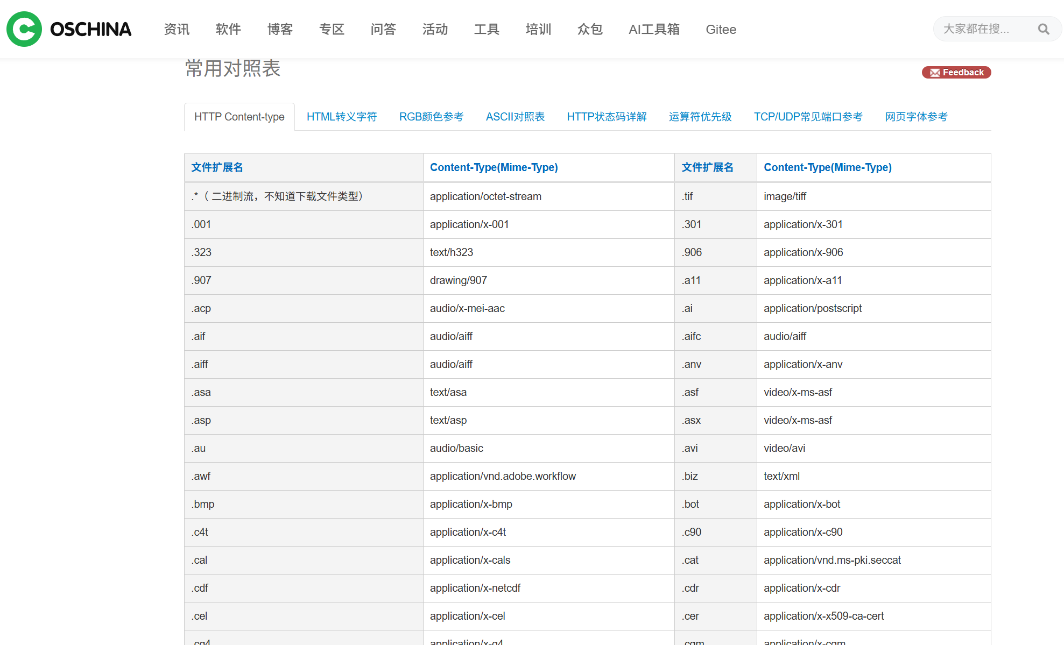Select the HTTP Content-type tab
The height and width of the screenshot is (645, 1064).
pos(239,117)
